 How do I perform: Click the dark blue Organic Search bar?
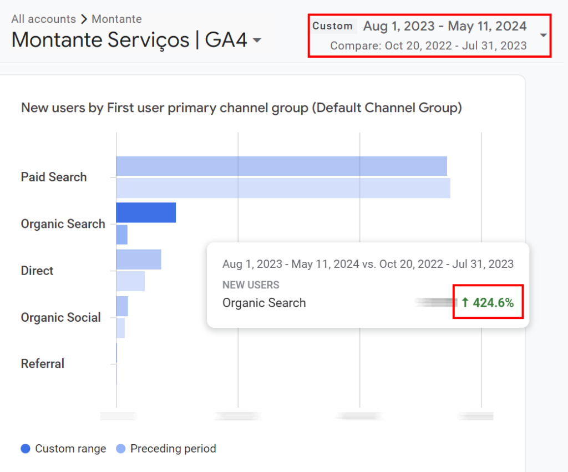146,212
